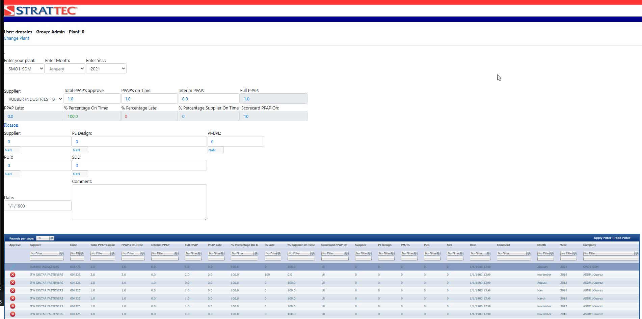
Task: Open the Records per page dropdown
Action: pyautogui.click(x=45, y=238)
